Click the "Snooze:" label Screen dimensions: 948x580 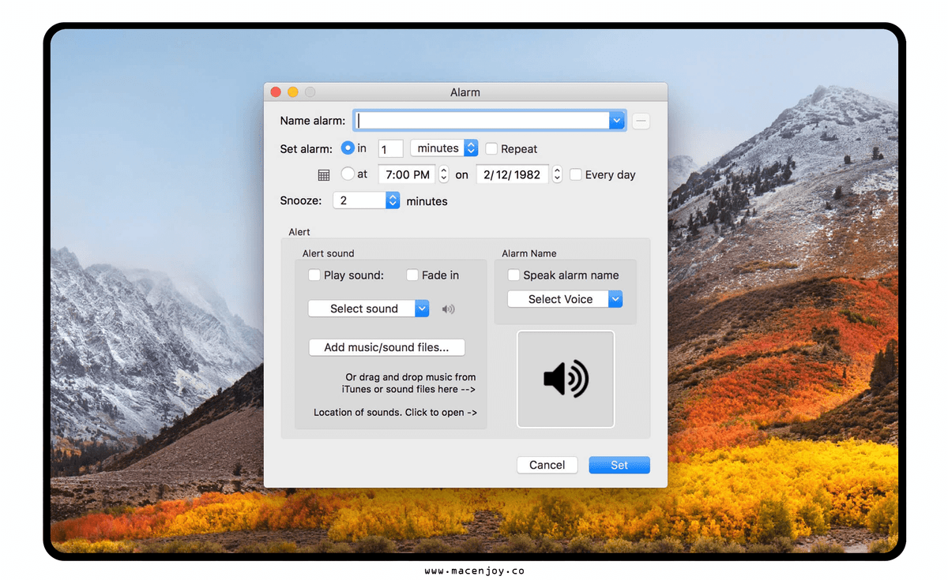pyautogui.click(x=301, y=200)
